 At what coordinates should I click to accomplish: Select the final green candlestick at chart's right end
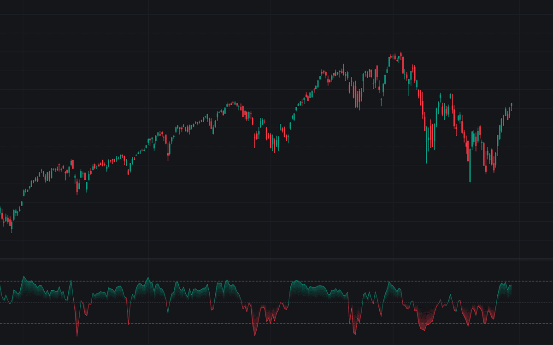pyautogui.click(x=512, y=106)
